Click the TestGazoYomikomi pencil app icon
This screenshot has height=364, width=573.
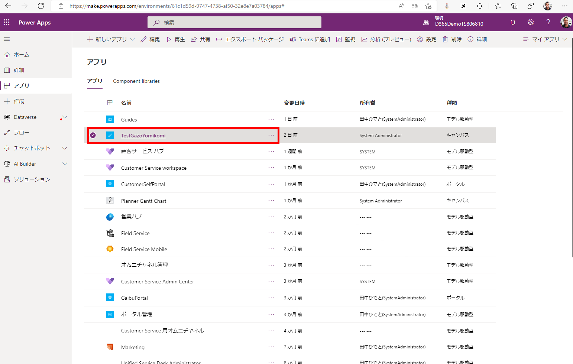click(x=110, y=135)
